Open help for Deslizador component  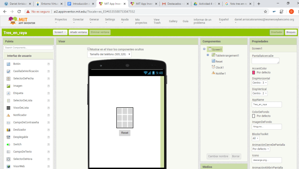49,130
